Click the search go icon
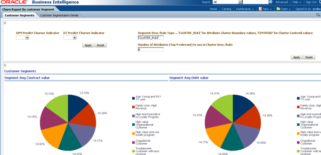The image size is (321, 155). (271, 2)
